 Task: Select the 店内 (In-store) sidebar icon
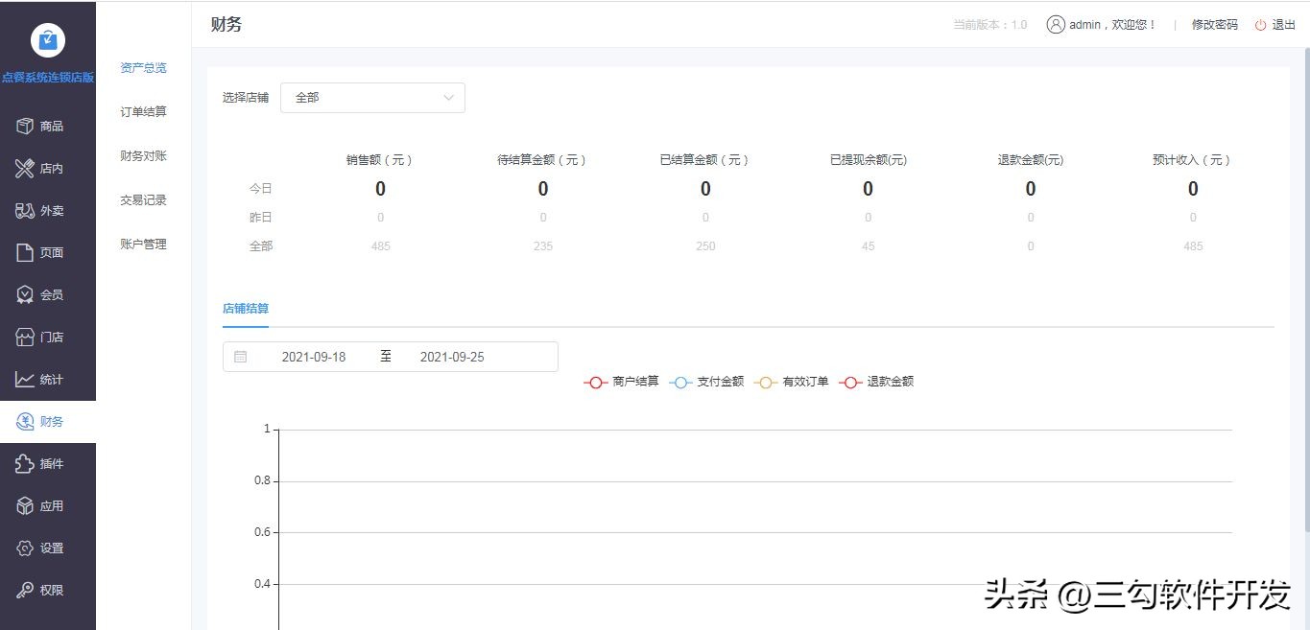click(47, 168)
